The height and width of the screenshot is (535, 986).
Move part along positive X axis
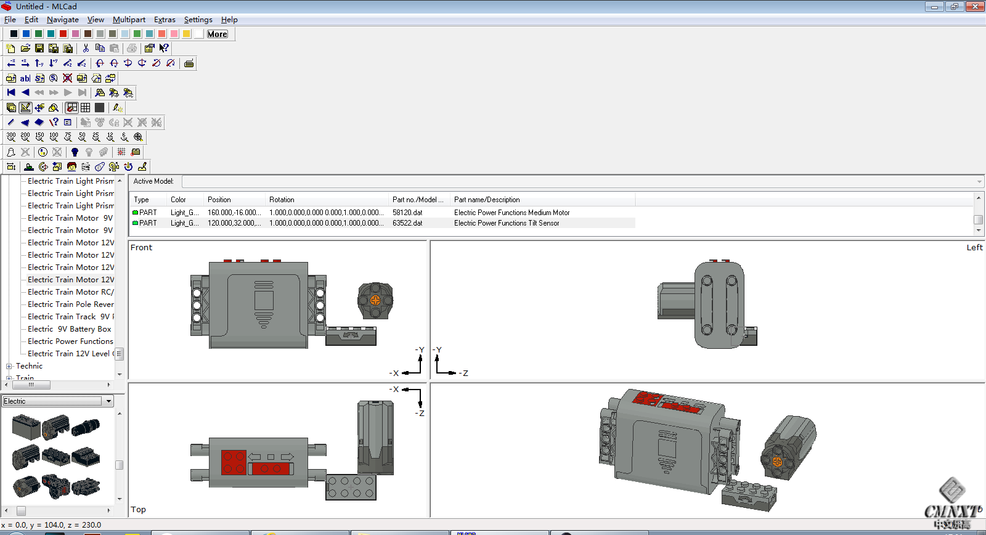click(25, 63)
